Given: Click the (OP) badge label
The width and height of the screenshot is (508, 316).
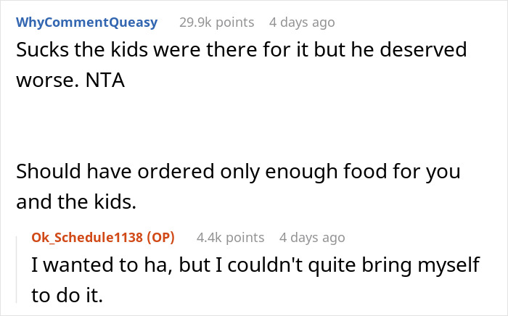Looking at the screenshot, I should point(160,238).
